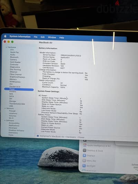Screen dimensions: 138x184
Task: Select Locations under Network
Action: pos(13,113)
